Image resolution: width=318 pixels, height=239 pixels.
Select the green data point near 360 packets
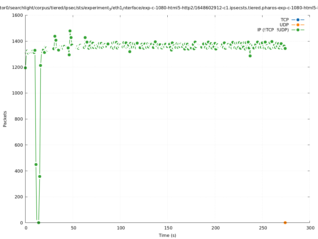tap(40, 176)
